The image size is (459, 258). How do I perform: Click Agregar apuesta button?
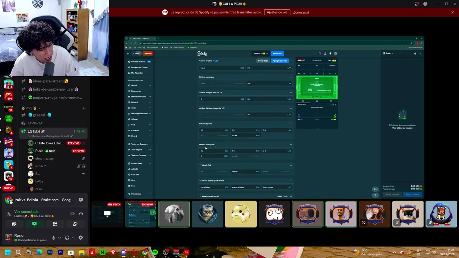click(x=280, y=61)
